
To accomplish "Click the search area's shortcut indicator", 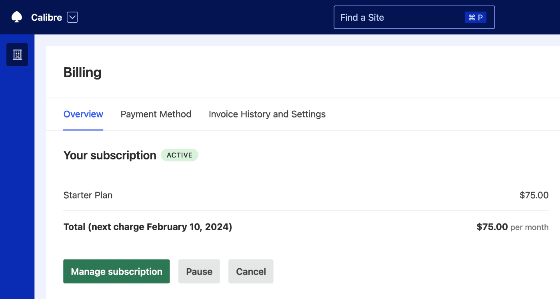I will [x=475, y=17].
